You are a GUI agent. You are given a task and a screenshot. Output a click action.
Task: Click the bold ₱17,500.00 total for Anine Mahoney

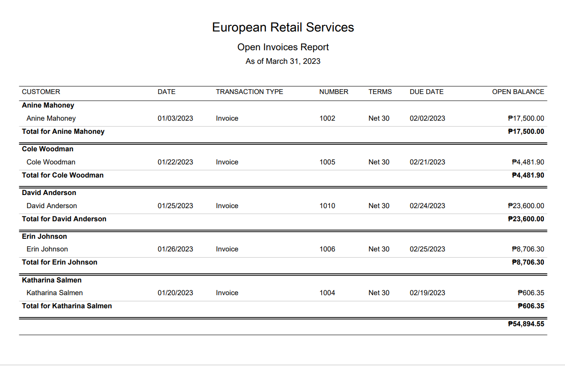526,132
